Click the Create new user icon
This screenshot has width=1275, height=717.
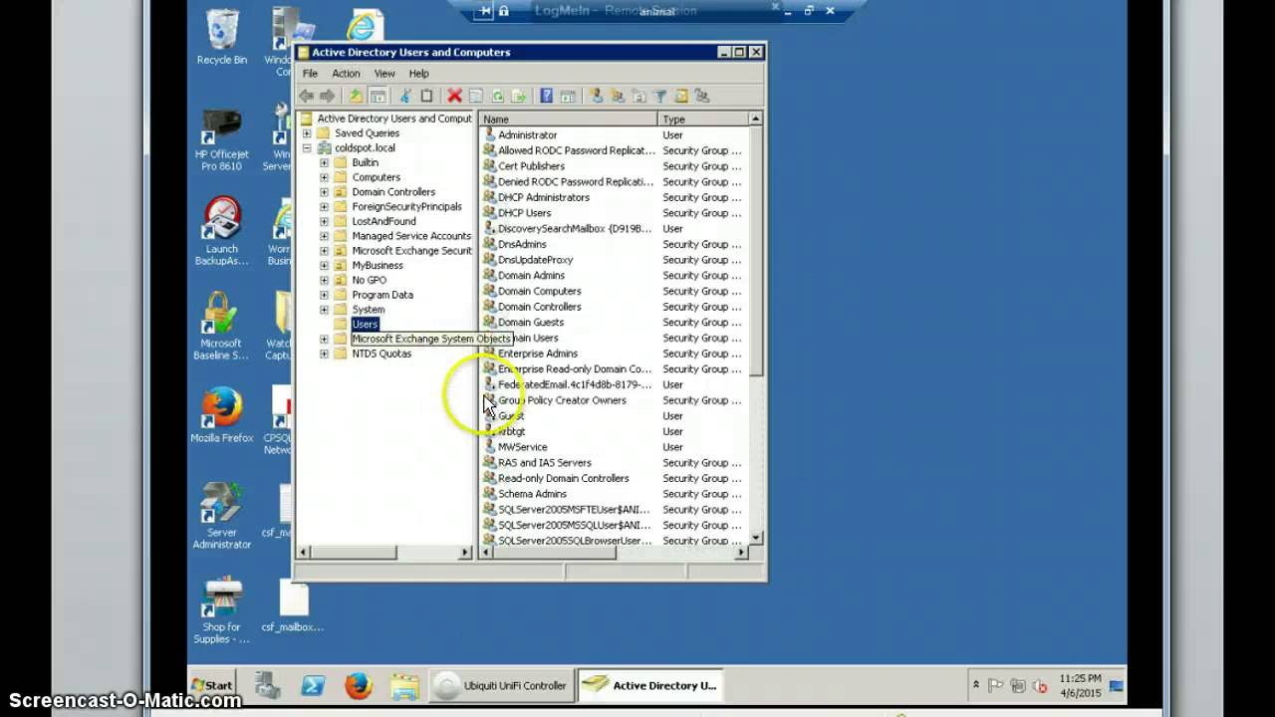coord(596,96)
